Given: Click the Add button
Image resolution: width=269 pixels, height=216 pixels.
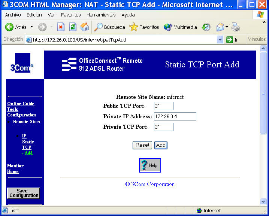Looking at the screenshot, I should click(x=161, y=145).
